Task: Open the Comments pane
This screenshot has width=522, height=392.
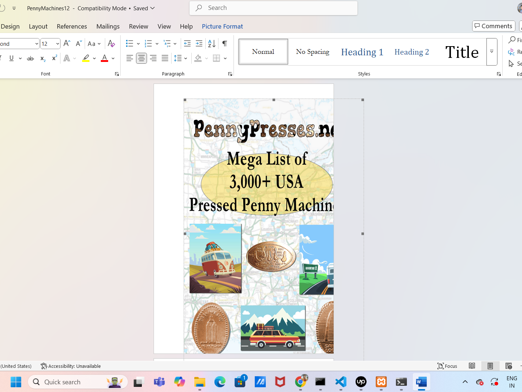Action: pos(494,26)
